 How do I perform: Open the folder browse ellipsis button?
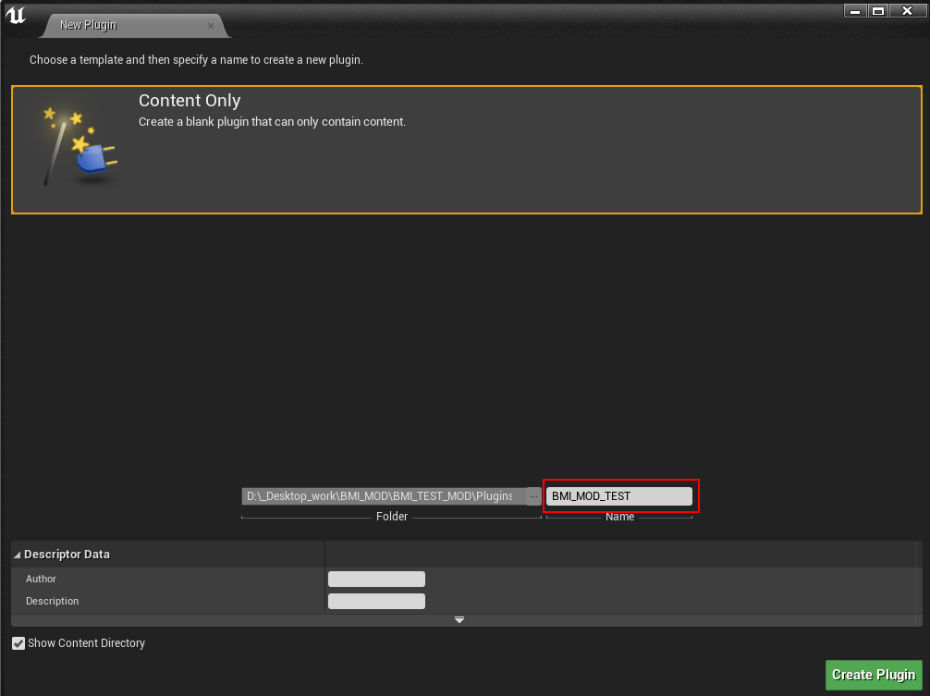click(x=533, y=496)
